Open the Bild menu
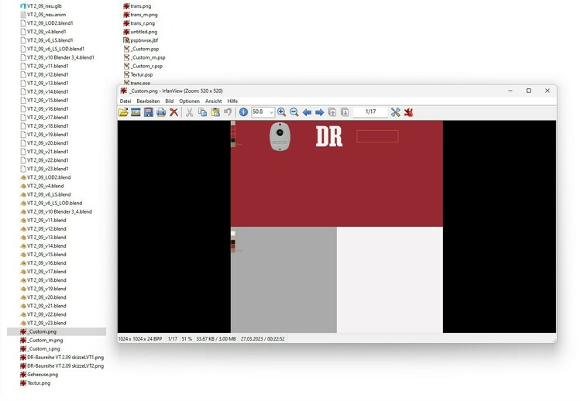Viewport: 581px width, 401px height. click(x=170, y=101)
